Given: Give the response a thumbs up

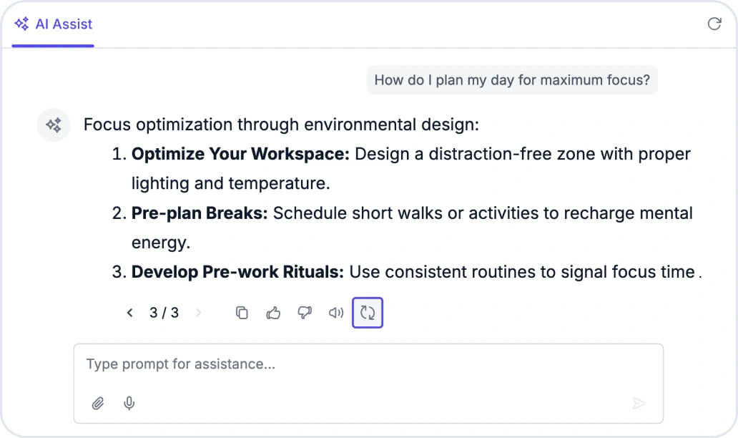Looking at the screenshot, I should coord(273,313).
